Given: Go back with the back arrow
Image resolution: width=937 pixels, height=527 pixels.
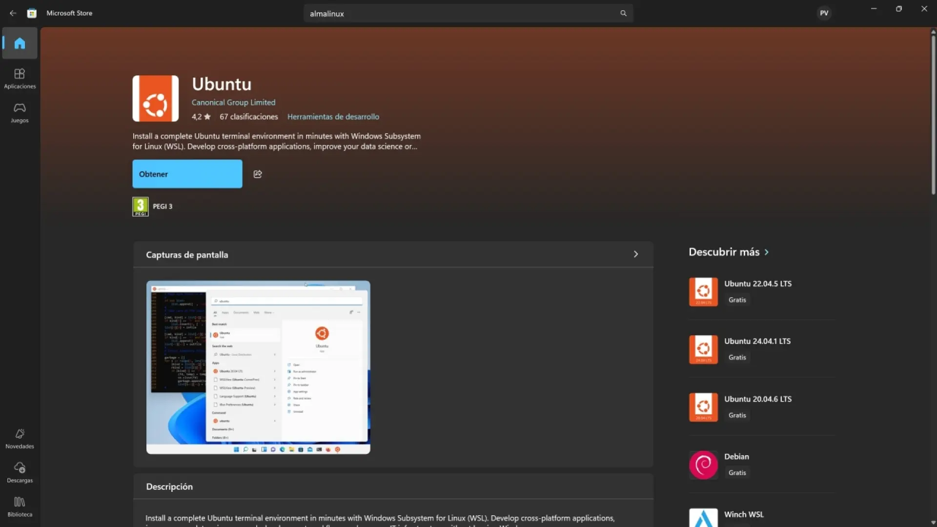Looking at the screenshot, I should tap(13, 13).
